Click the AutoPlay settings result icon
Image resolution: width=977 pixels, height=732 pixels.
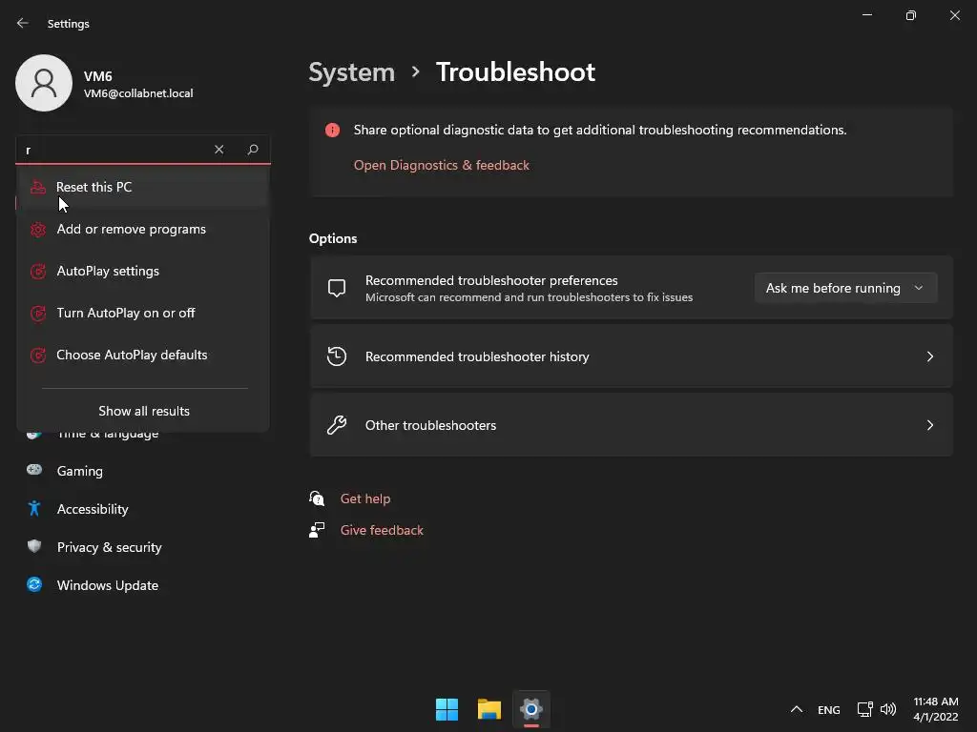pos(38,272)
